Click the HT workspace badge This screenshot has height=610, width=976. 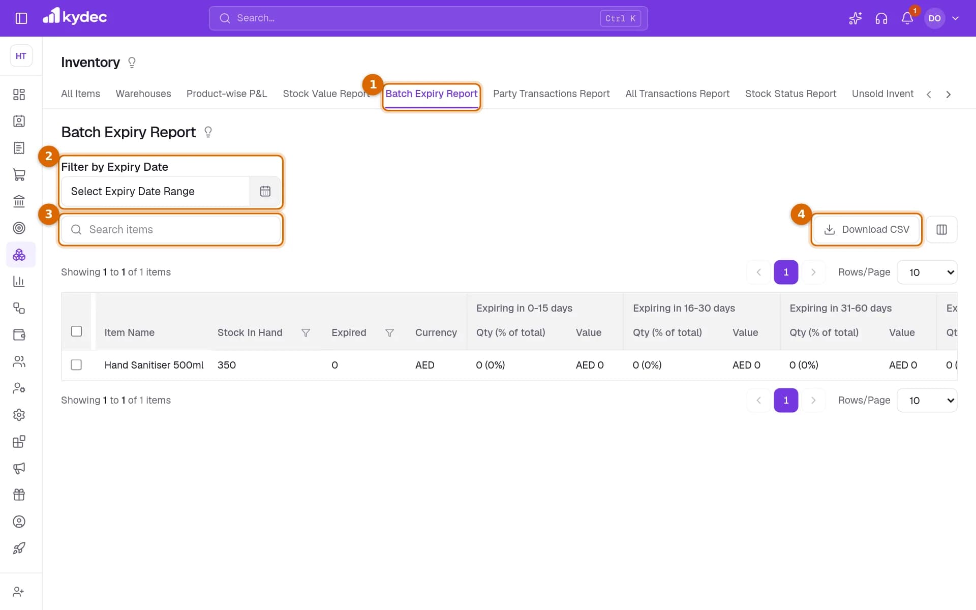tap(21, 56)
